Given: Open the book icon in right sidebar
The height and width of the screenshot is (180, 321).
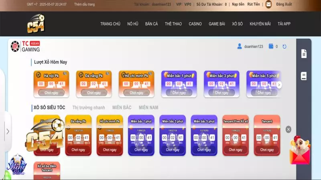Looking at the screenshot, I should pos(304,76).
